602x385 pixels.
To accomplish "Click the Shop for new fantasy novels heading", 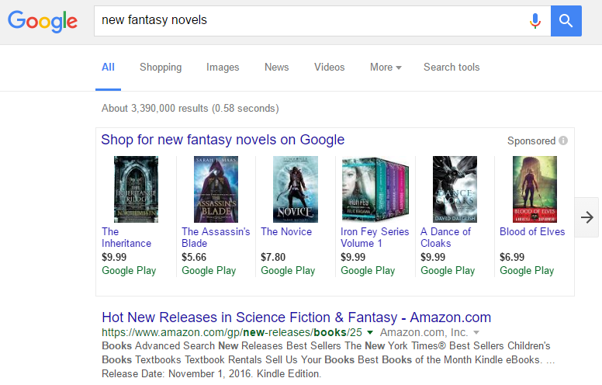I will tap(223, 140).
